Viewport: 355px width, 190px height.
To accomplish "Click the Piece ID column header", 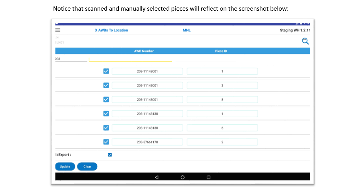I will click(x=221, y=51).
